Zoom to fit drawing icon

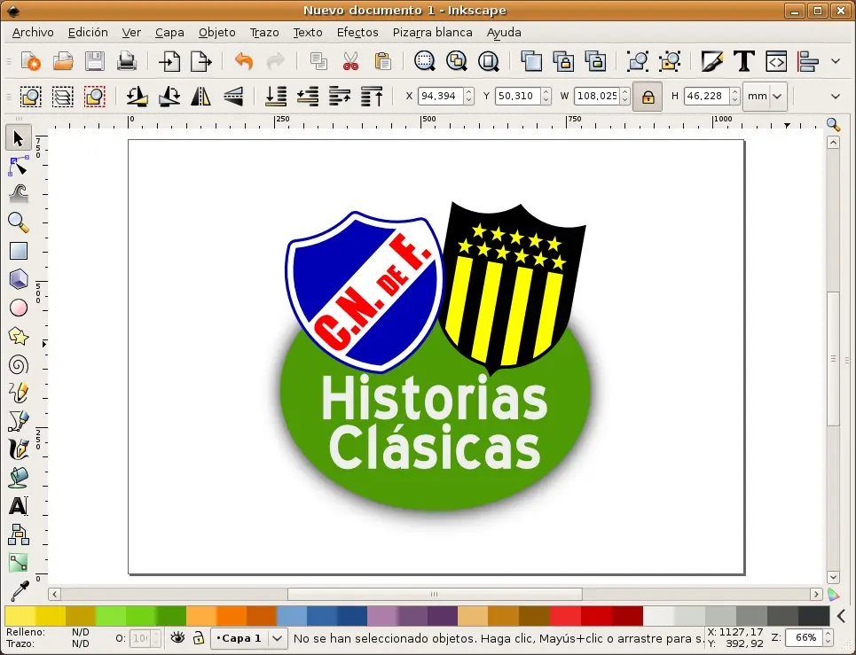[x=457, y=61]
